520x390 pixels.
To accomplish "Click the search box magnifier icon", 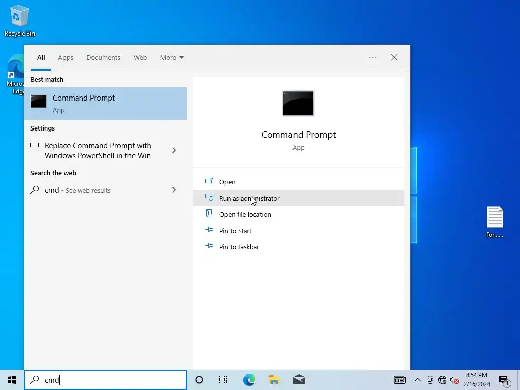I will point(35,379).
